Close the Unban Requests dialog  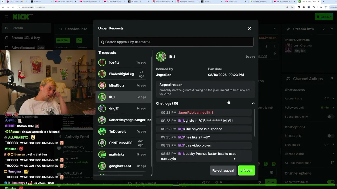pos(250,28)
